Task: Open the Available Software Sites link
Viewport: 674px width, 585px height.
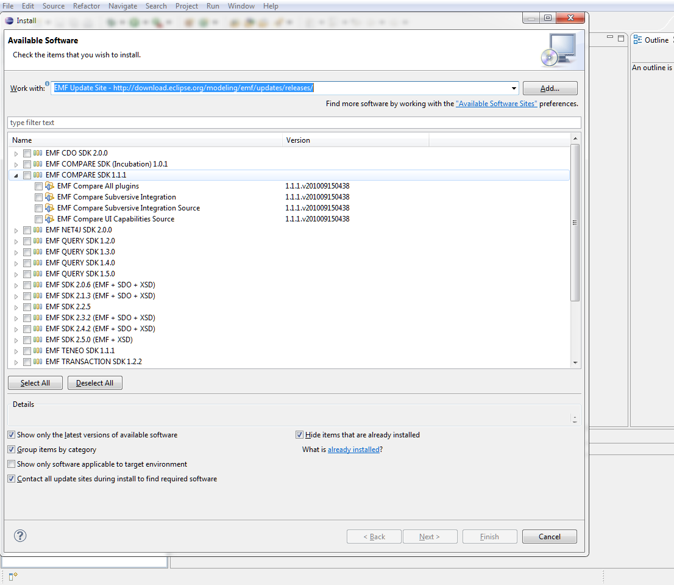Action: tap(497, 104)
